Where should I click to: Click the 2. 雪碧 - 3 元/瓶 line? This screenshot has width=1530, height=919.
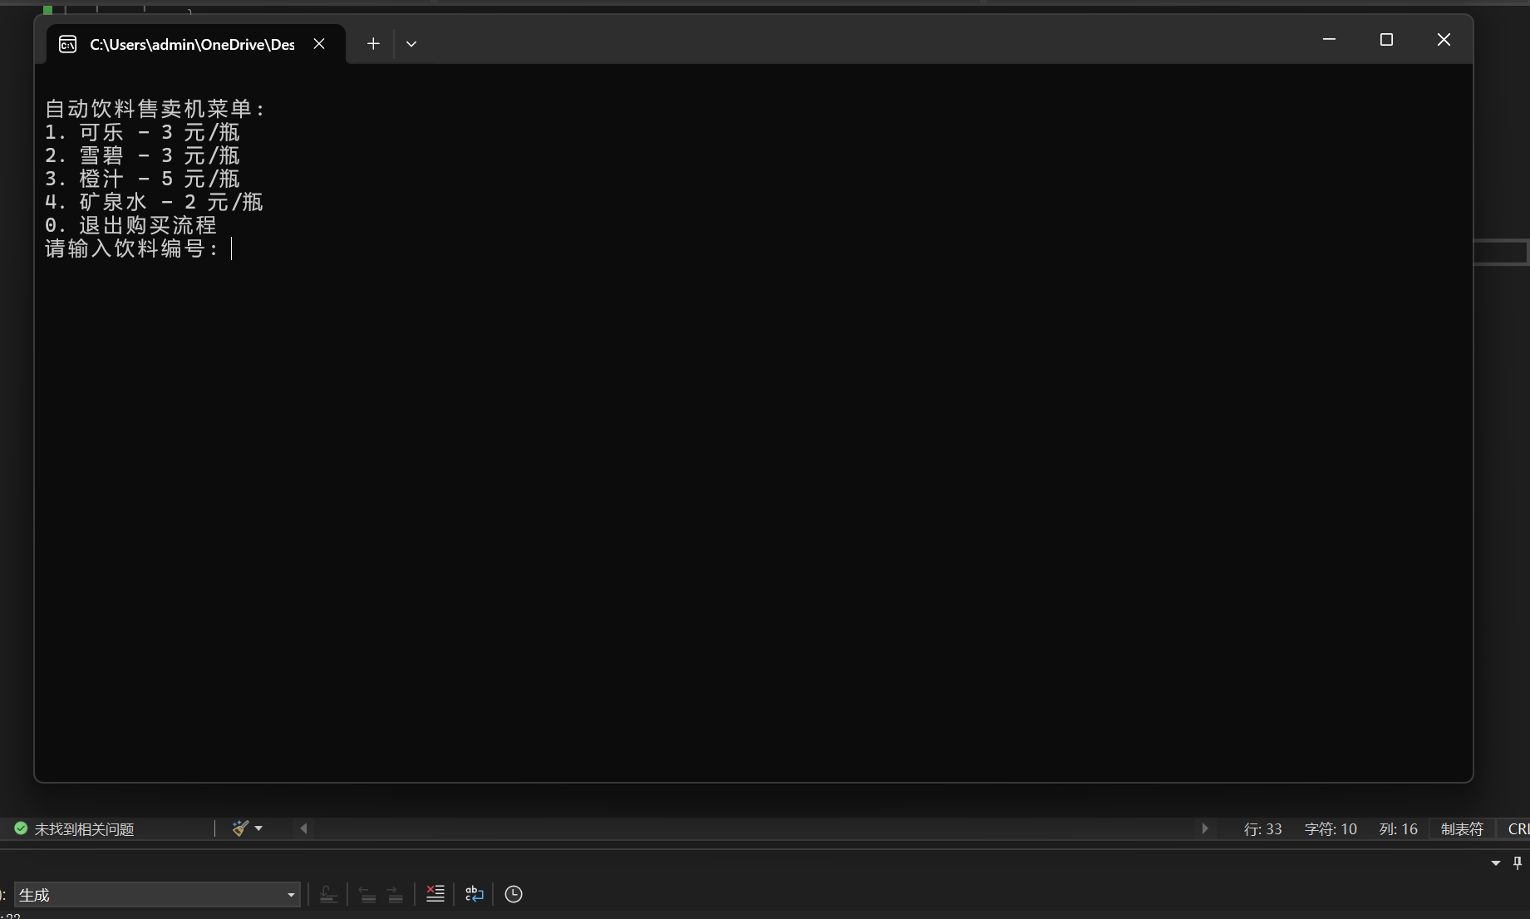point(142,155)
